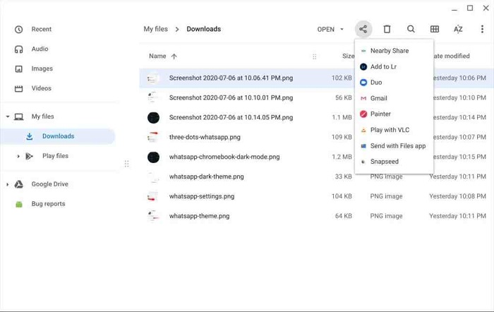Open search with the magnifier icon
Image resolution: width=494 pixels, height=312 pixels.
click(411, 29)
